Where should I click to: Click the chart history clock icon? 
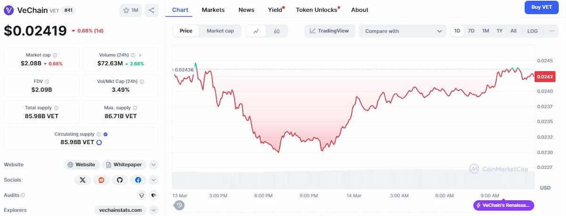[x=179, y=205]
